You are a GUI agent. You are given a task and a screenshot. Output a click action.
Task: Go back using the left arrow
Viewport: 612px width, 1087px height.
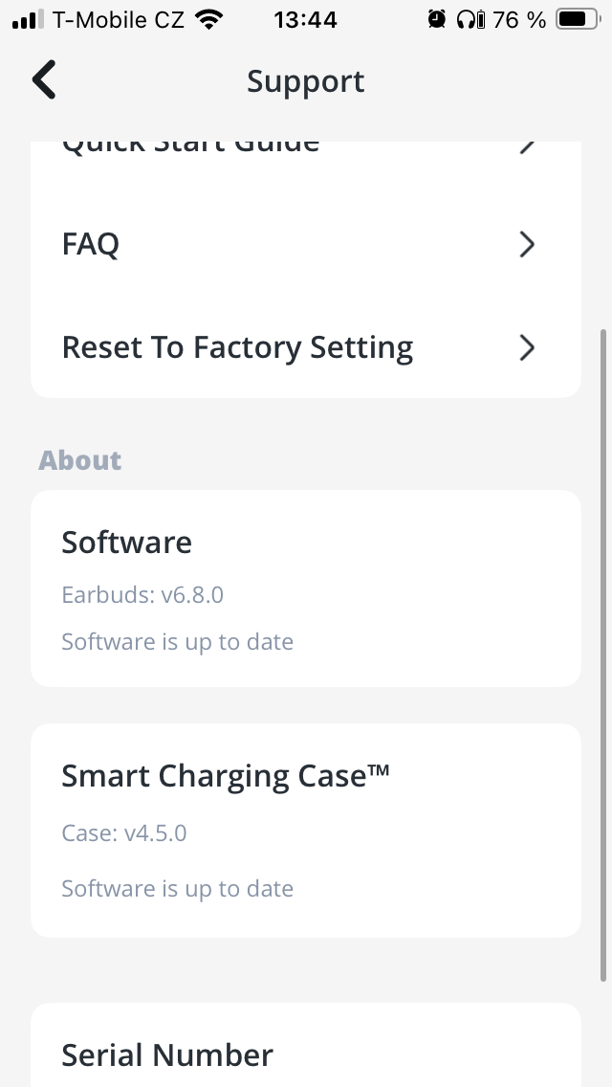coord(44,80)
